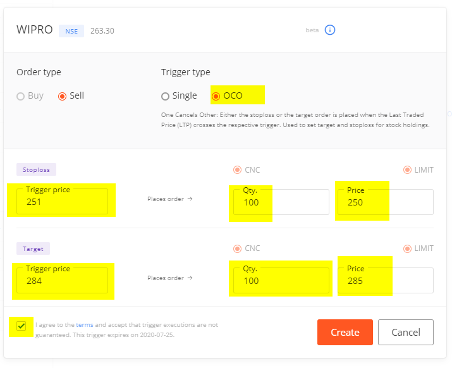Open the blue info icon beside beta
Image resolution: width=452 pixels, height=368 pixels.
[x=330, y=30]
